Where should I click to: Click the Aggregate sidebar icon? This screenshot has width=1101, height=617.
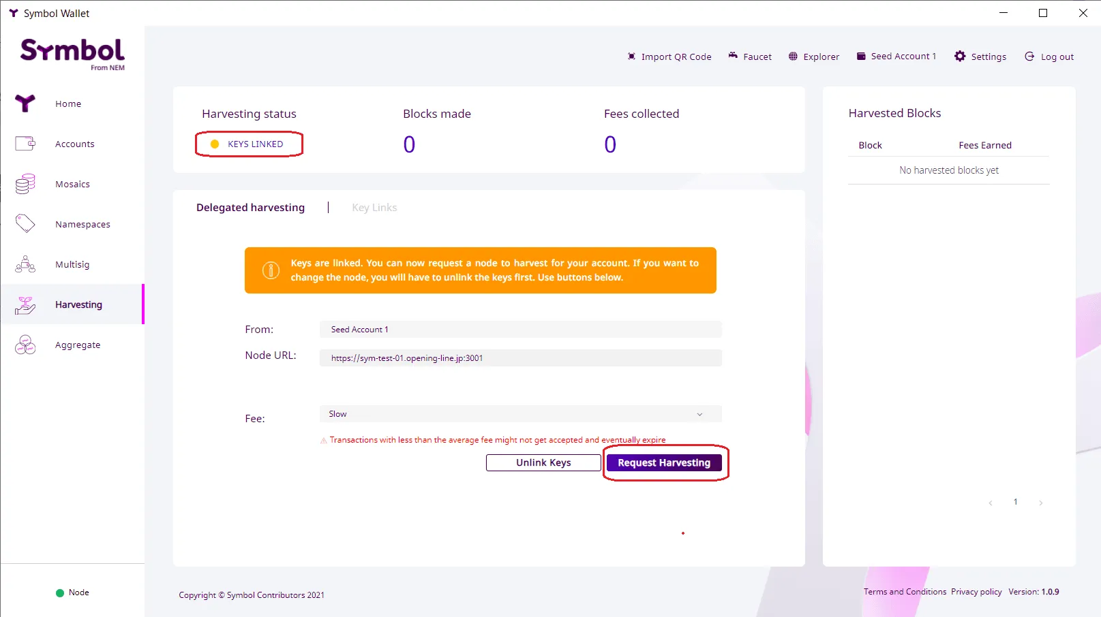tap(25, 345)
